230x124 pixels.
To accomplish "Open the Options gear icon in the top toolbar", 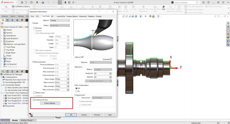I will pos(73,2).
